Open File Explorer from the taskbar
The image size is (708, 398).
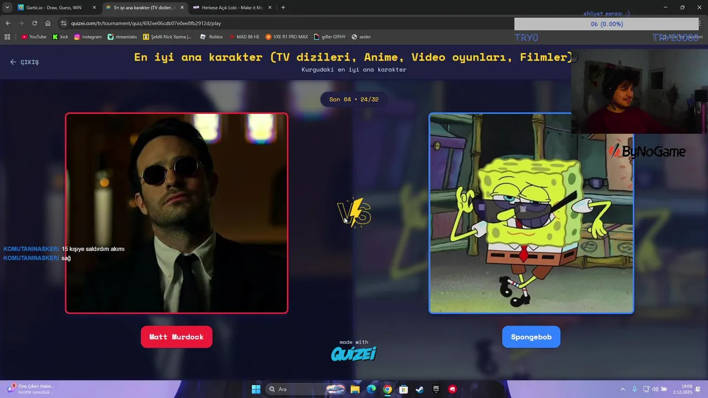(355, 389)
